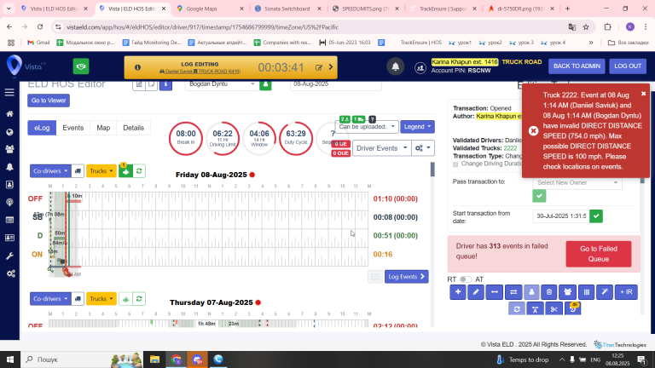Click the text-size A icon in the editing toolbar
The height and width of the screenshot is (368, 655).
pyautogui.click(x=535, y=308)
